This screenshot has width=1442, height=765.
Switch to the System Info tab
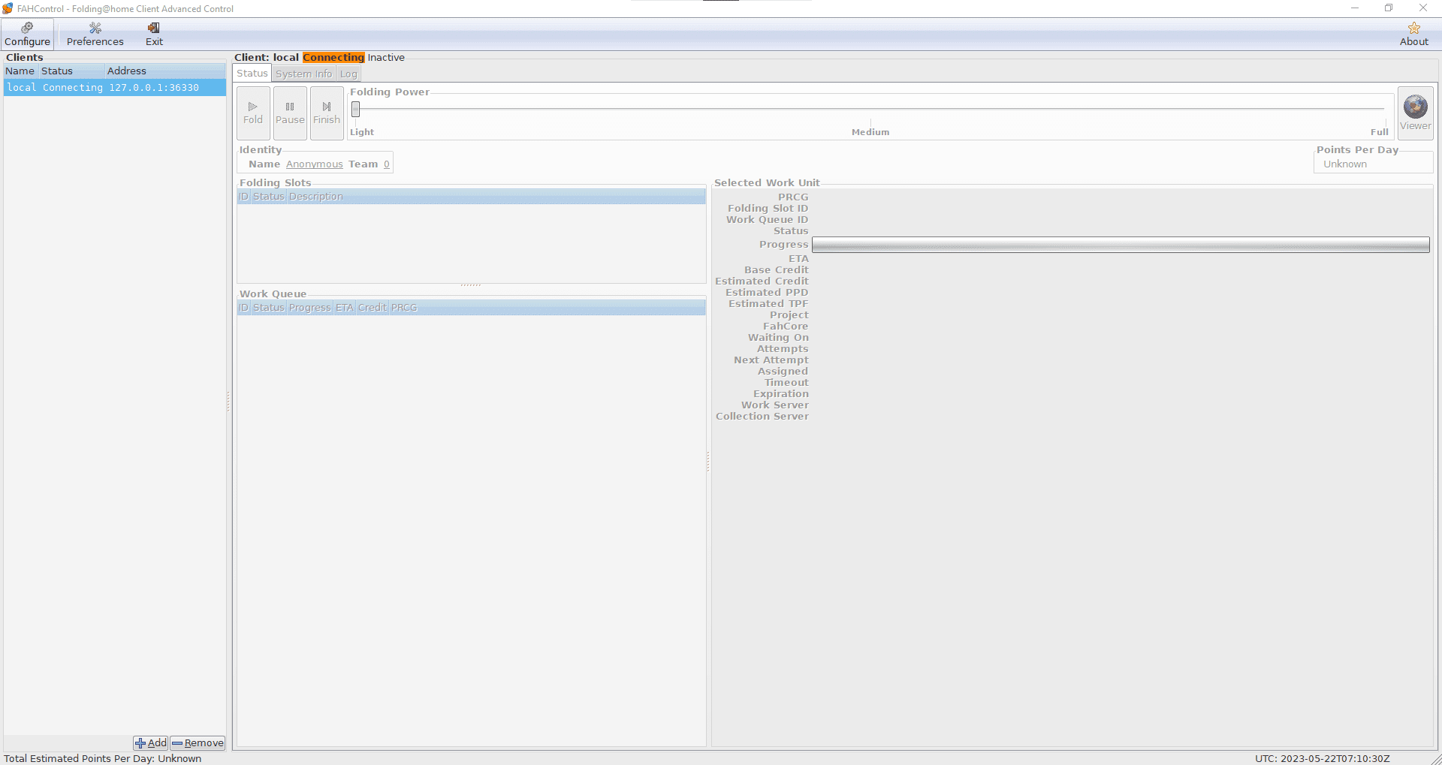303,74
